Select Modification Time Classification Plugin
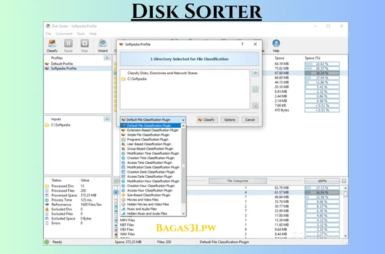This screenshot has width=385, height=254. (151, 154)
